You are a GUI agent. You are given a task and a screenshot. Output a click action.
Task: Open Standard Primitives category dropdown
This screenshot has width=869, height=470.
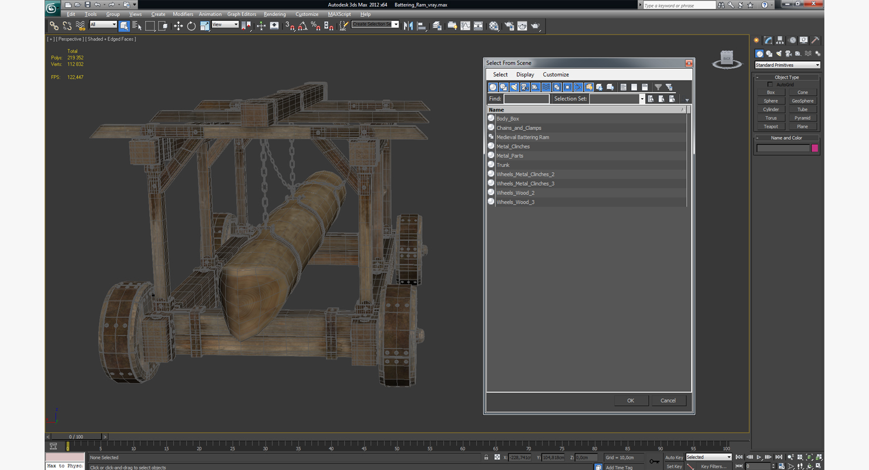(x=787, y=65)
